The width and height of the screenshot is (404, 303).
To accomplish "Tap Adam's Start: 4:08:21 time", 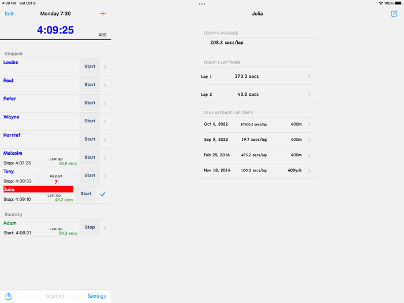I will click(x=17, y=233).
